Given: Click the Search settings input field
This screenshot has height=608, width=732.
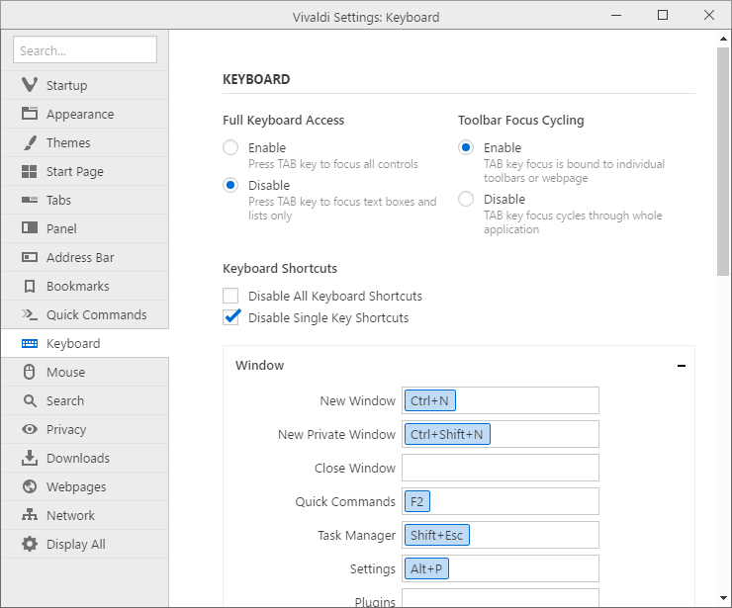Looking at the screenshot, I should point(85,50).
